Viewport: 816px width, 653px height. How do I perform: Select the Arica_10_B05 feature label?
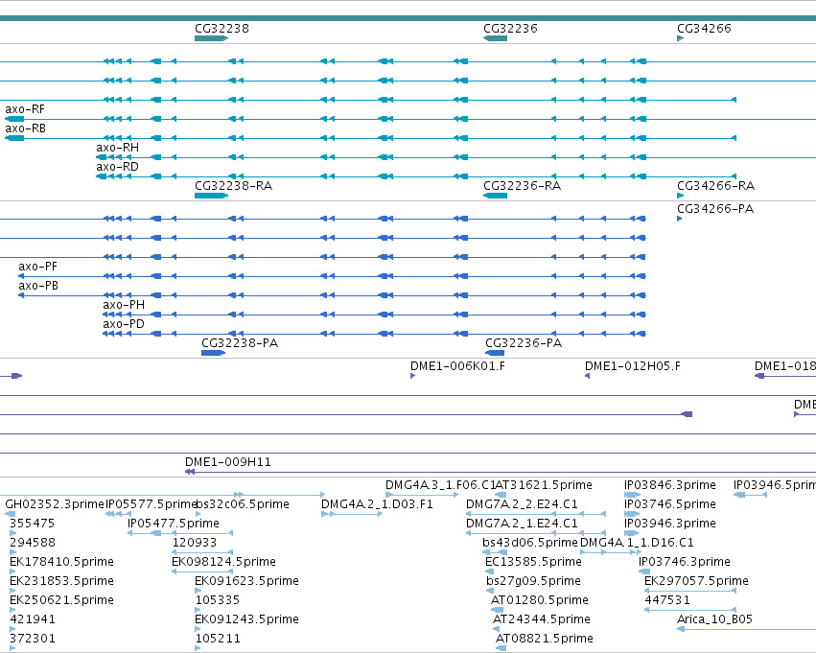pos(714,619)
